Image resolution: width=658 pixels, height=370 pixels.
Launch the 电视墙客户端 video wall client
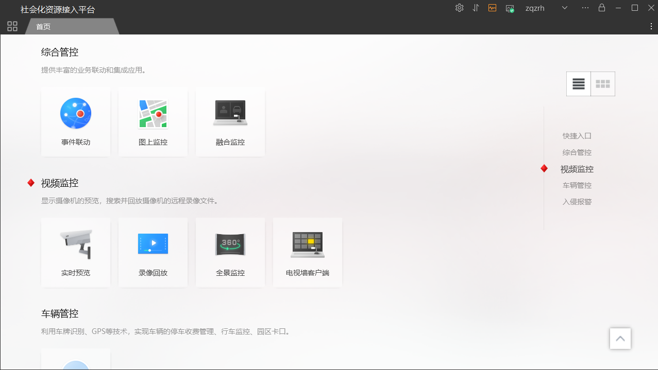click(308, 252)
